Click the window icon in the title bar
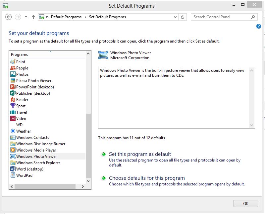Viewport: 265px width, 214px height. 5,6
